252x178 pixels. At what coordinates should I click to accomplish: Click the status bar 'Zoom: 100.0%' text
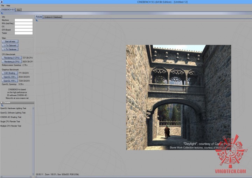coord(51,174)
